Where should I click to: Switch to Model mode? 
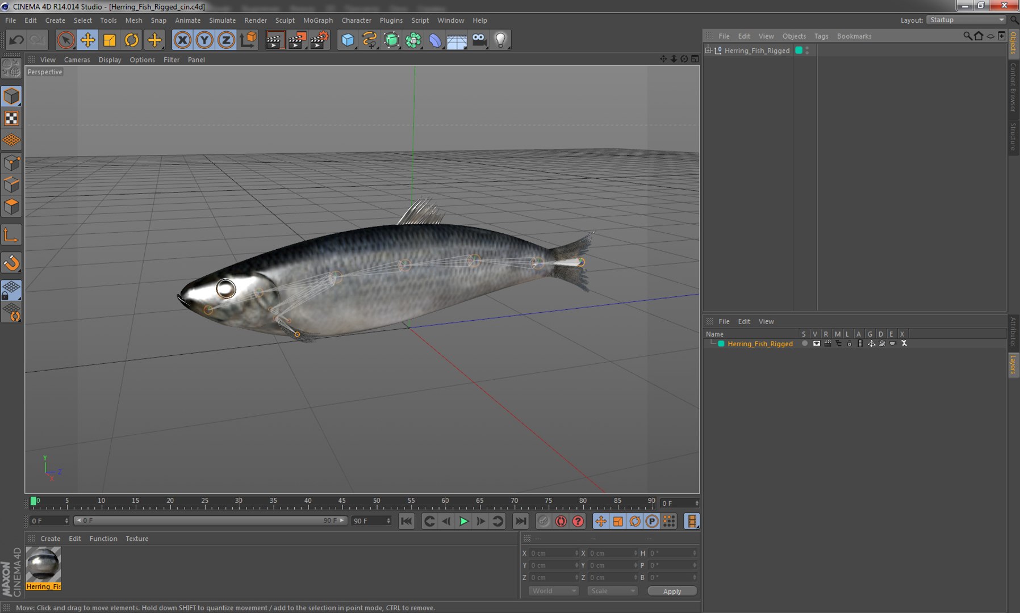click(x=11, y=96)
